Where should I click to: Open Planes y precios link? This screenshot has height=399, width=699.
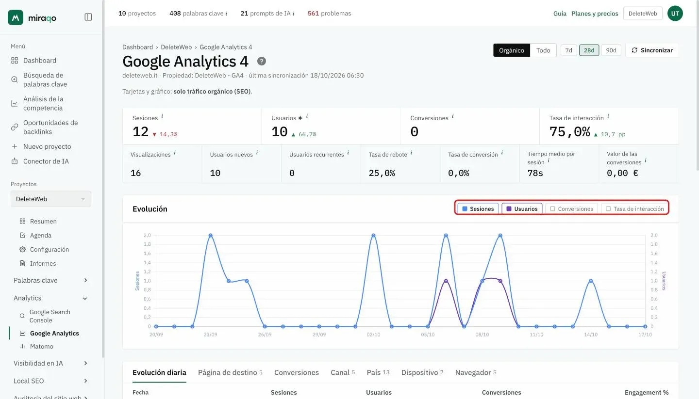[x=595, y=14]
